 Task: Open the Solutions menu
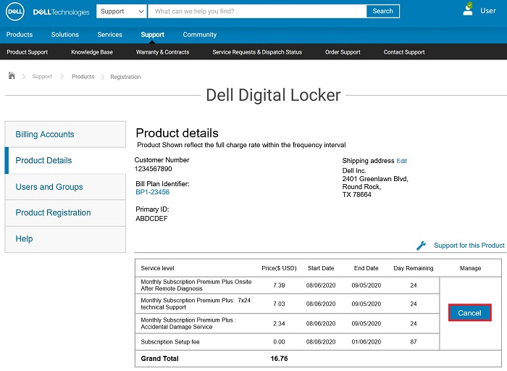(65, 35)
